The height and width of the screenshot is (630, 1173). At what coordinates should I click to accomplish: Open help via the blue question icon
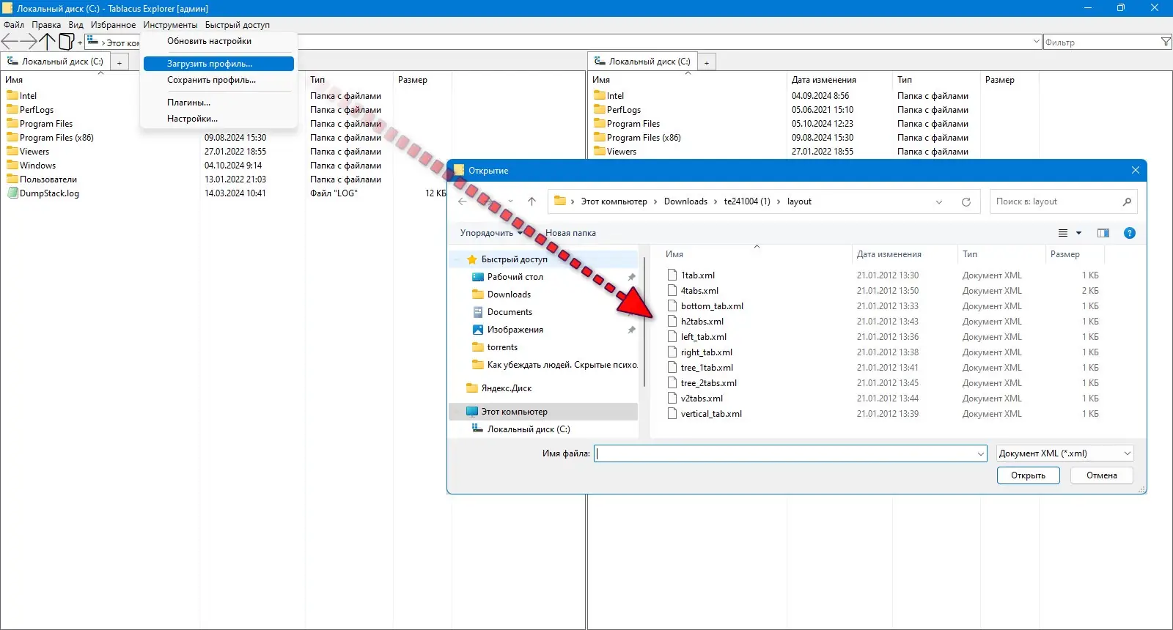pyautogui.click(x=1130, y=233)
